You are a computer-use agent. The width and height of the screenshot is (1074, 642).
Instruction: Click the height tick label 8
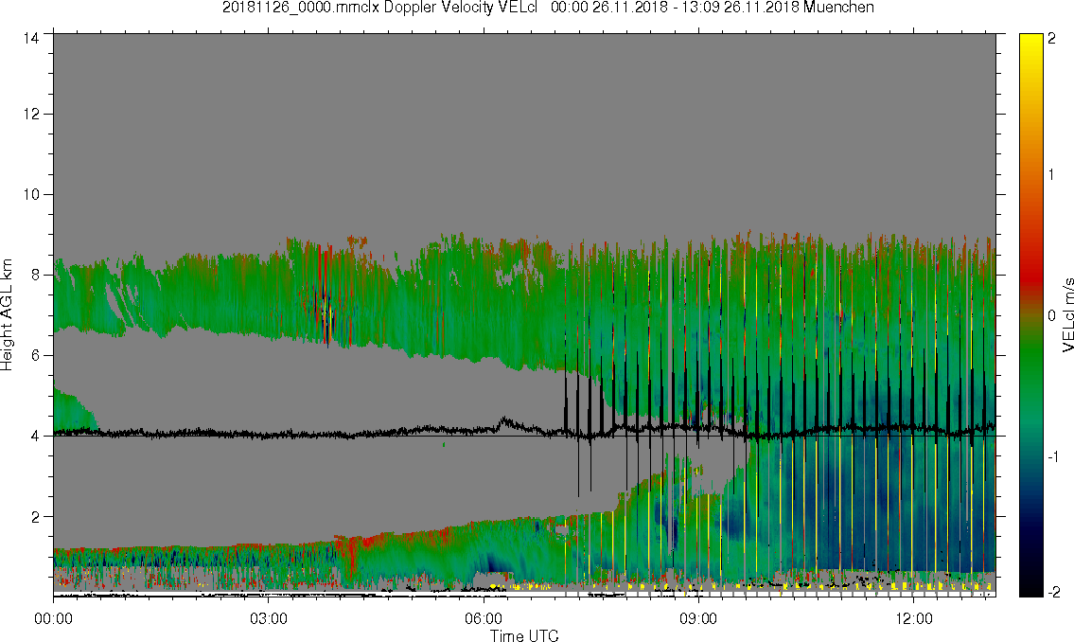[x=35, y=275]
